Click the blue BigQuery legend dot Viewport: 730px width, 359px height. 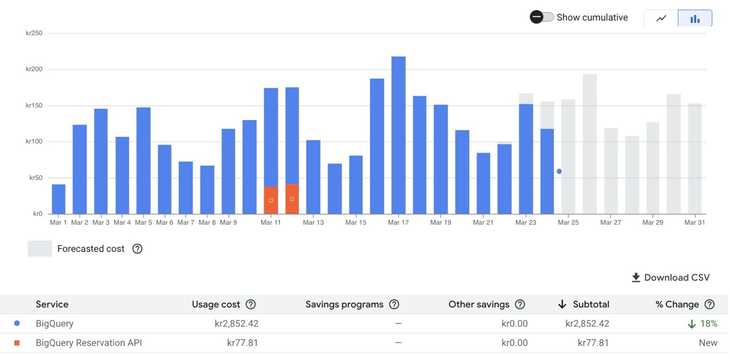click(17, 324)
